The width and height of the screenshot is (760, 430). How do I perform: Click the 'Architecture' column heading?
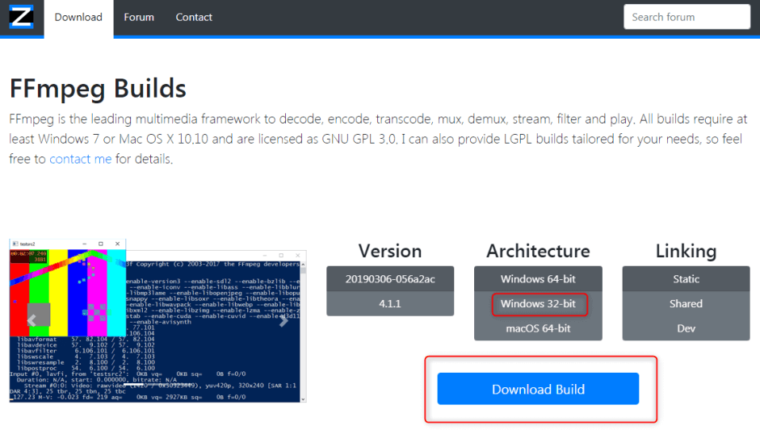click(538, 251)
